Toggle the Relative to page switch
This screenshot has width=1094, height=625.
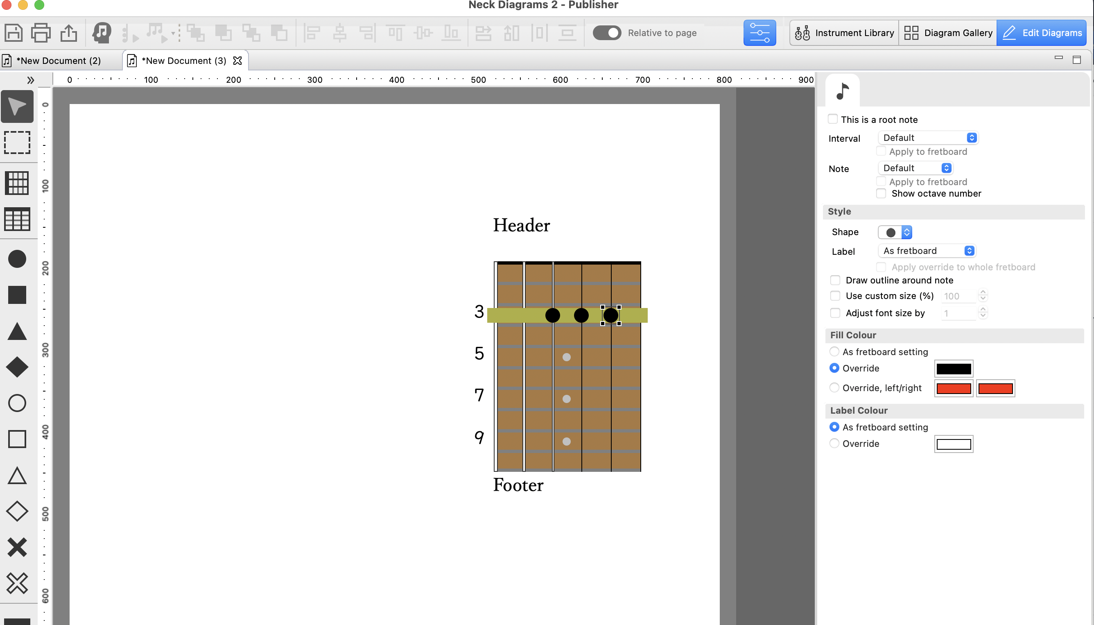pos(607,33)
